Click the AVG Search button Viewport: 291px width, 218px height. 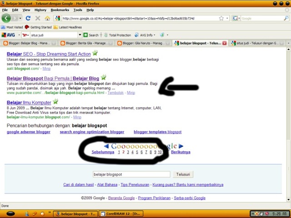[91, 35]
